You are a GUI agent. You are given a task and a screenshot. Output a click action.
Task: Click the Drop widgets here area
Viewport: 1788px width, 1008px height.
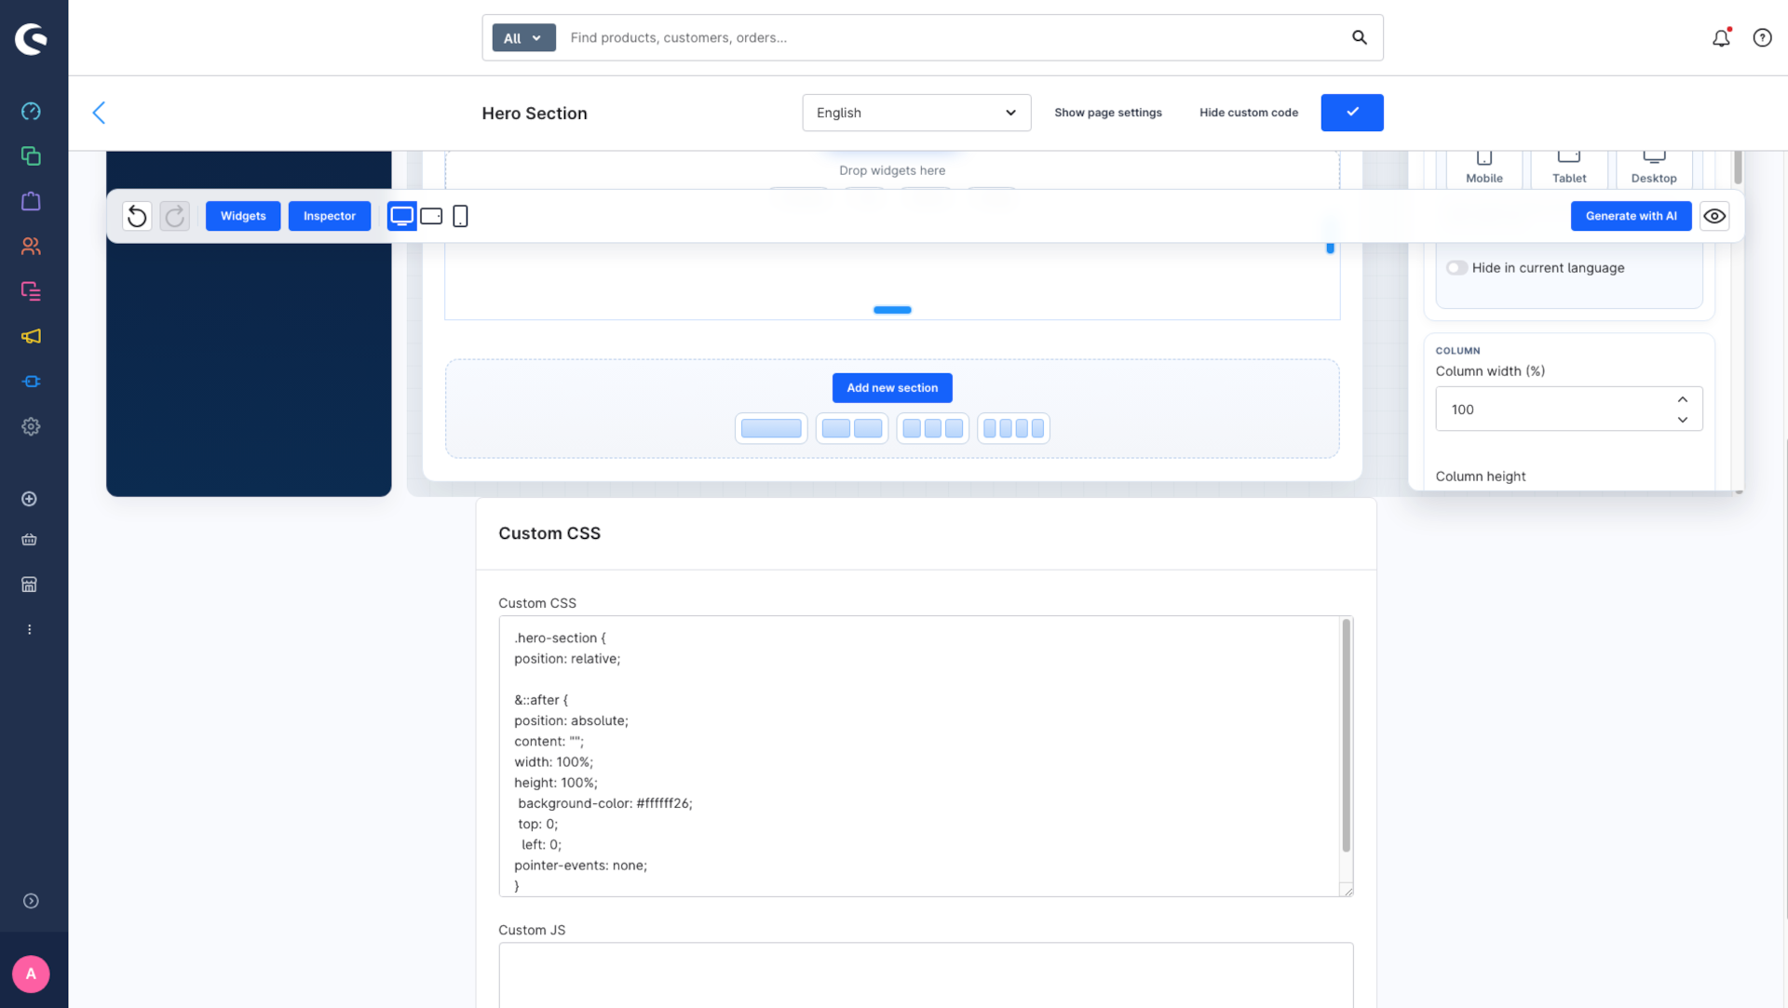[892, 170]
